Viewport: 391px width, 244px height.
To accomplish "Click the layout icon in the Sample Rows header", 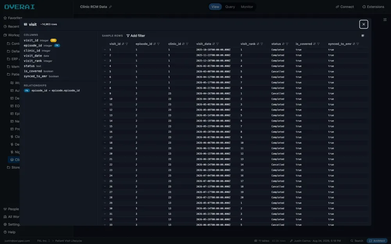I will pyautogui.click(x=363, y=36).
